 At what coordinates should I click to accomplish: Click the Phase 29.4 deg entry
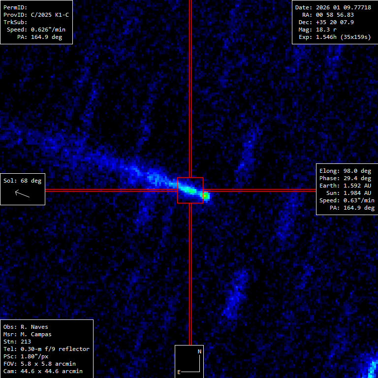point(345,178)
